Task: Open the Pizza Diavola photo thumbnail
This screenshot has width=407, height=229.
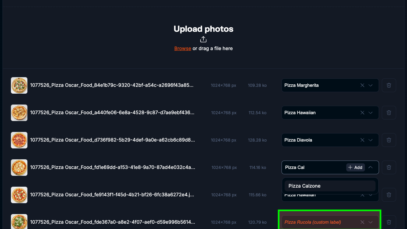Action: (19, 140)
